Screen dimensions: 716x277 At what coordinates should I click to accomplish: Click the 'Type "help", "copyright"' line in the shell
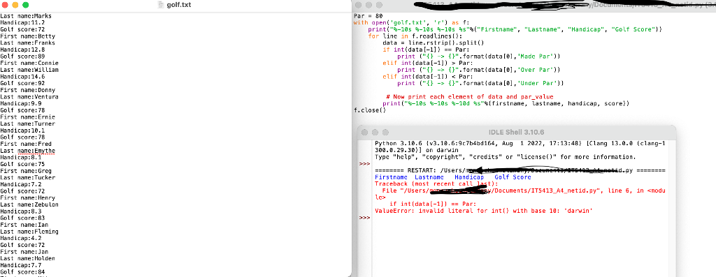click(505, 157)
